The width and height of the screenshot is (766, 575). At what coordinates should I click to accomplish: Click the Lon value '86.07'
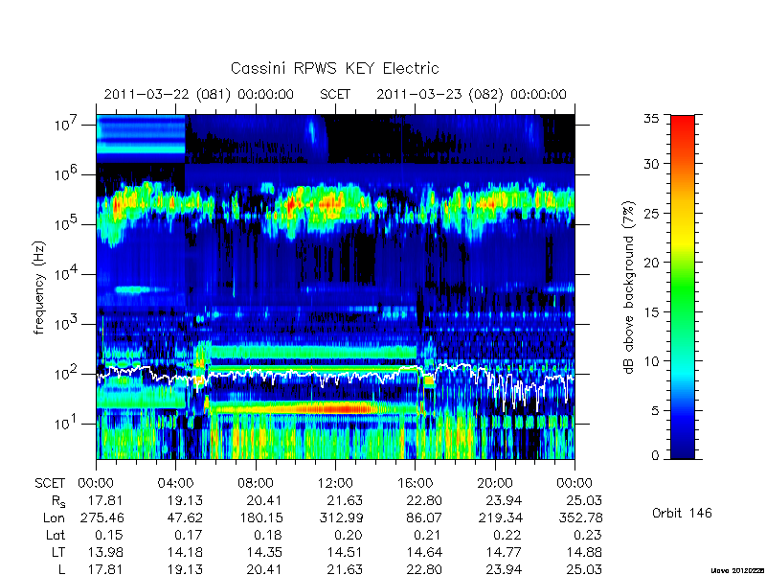coord(424,517)
